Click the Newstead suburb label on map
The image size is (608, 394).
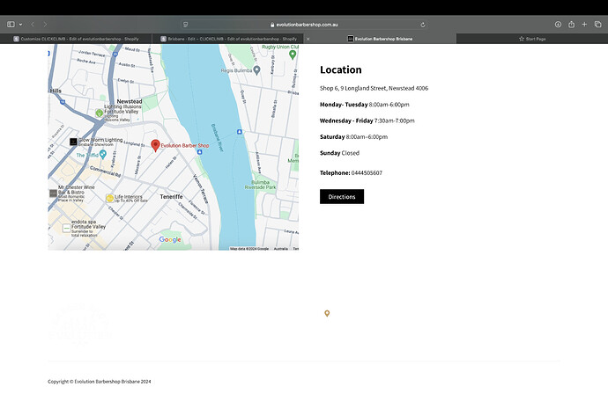coord(130,101)
